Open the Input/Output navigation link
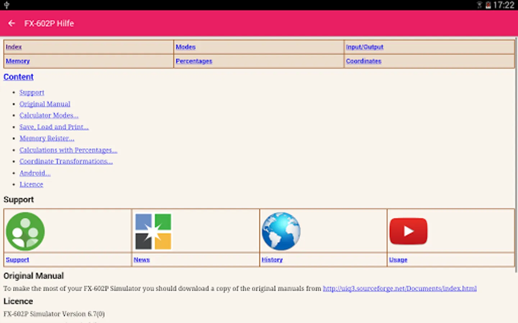 364,47
